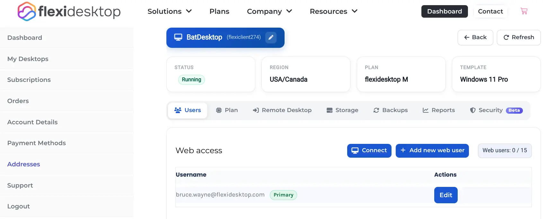Open Account Details in sidebar
Image resolution: width=546 pixels, height=219 pixels.
click(67, 122)
